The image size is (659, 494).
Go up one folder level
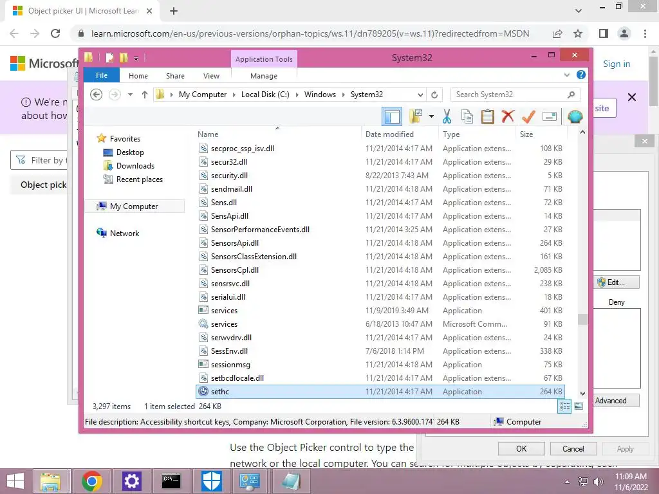point(145,95)
